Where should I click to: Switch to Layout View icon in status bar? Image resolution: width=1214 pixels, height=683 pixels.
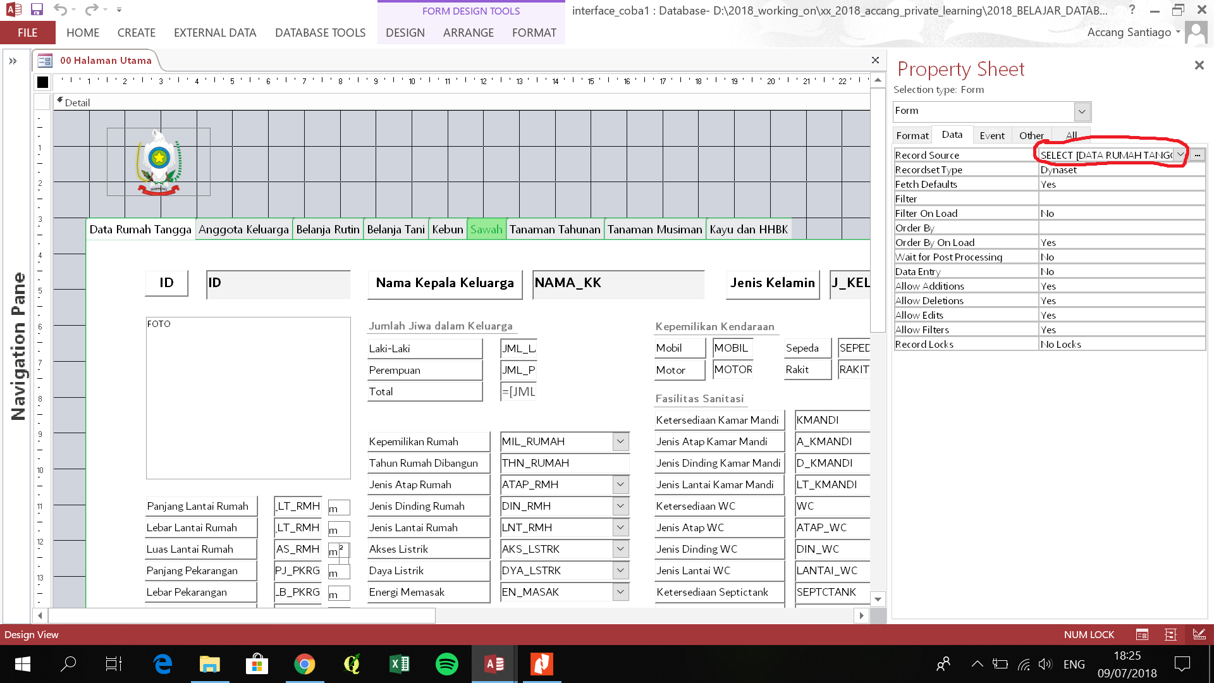(x=1170, y=634)
